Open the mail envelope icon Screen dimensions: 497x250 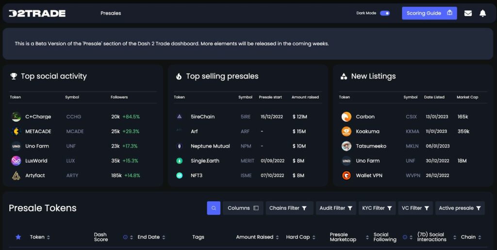click(468, 13)
